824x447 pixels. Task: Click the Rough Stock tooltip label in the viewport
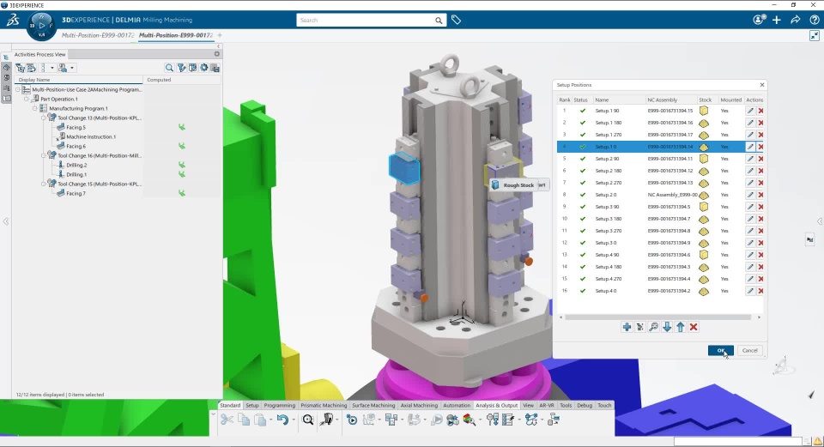[x=518, y=185]
